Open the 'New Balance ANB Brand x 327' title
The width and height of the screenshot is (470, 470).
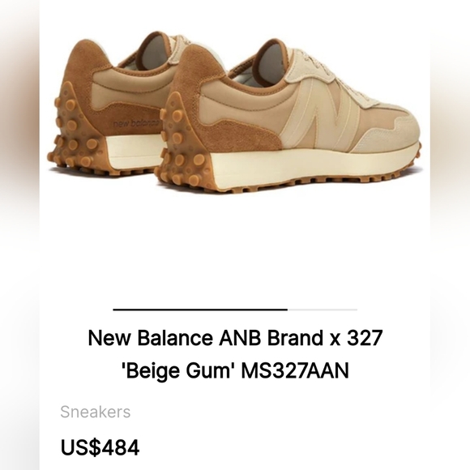tap(235, 338)
